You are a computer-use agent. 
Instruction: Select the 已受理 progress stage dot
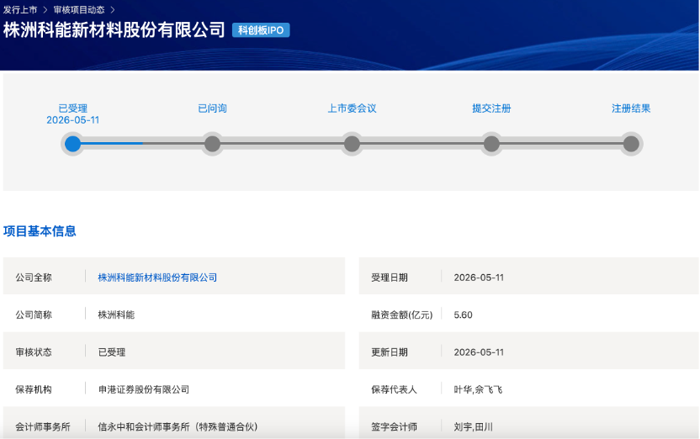coord(72,144)
